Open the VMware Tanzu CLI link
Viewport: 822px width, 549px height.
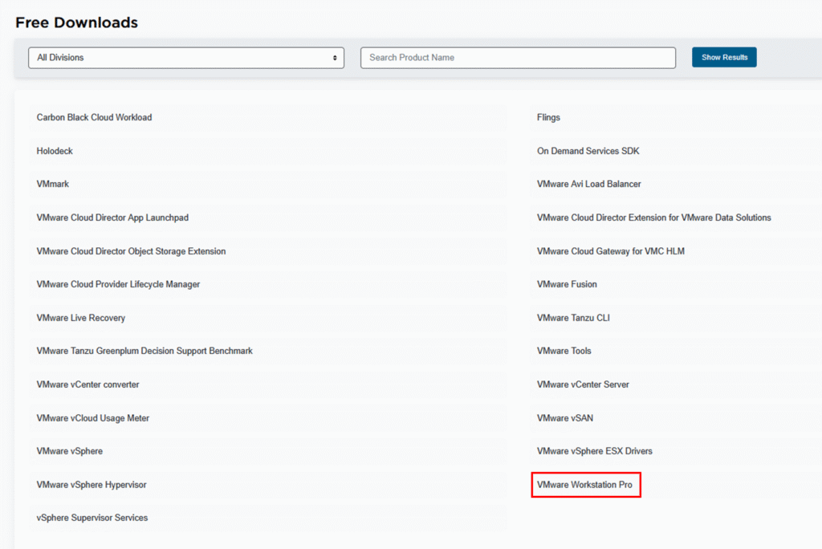pos(573,318)
